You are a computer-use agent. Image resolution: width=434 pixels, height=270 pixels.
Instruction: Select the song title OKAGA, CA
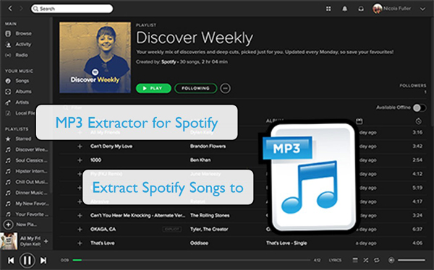coord(103,229)
